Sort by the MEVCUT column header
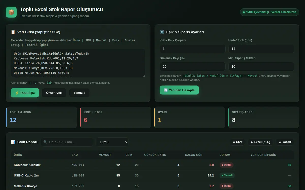305x190 pixels. coord(105,155)
